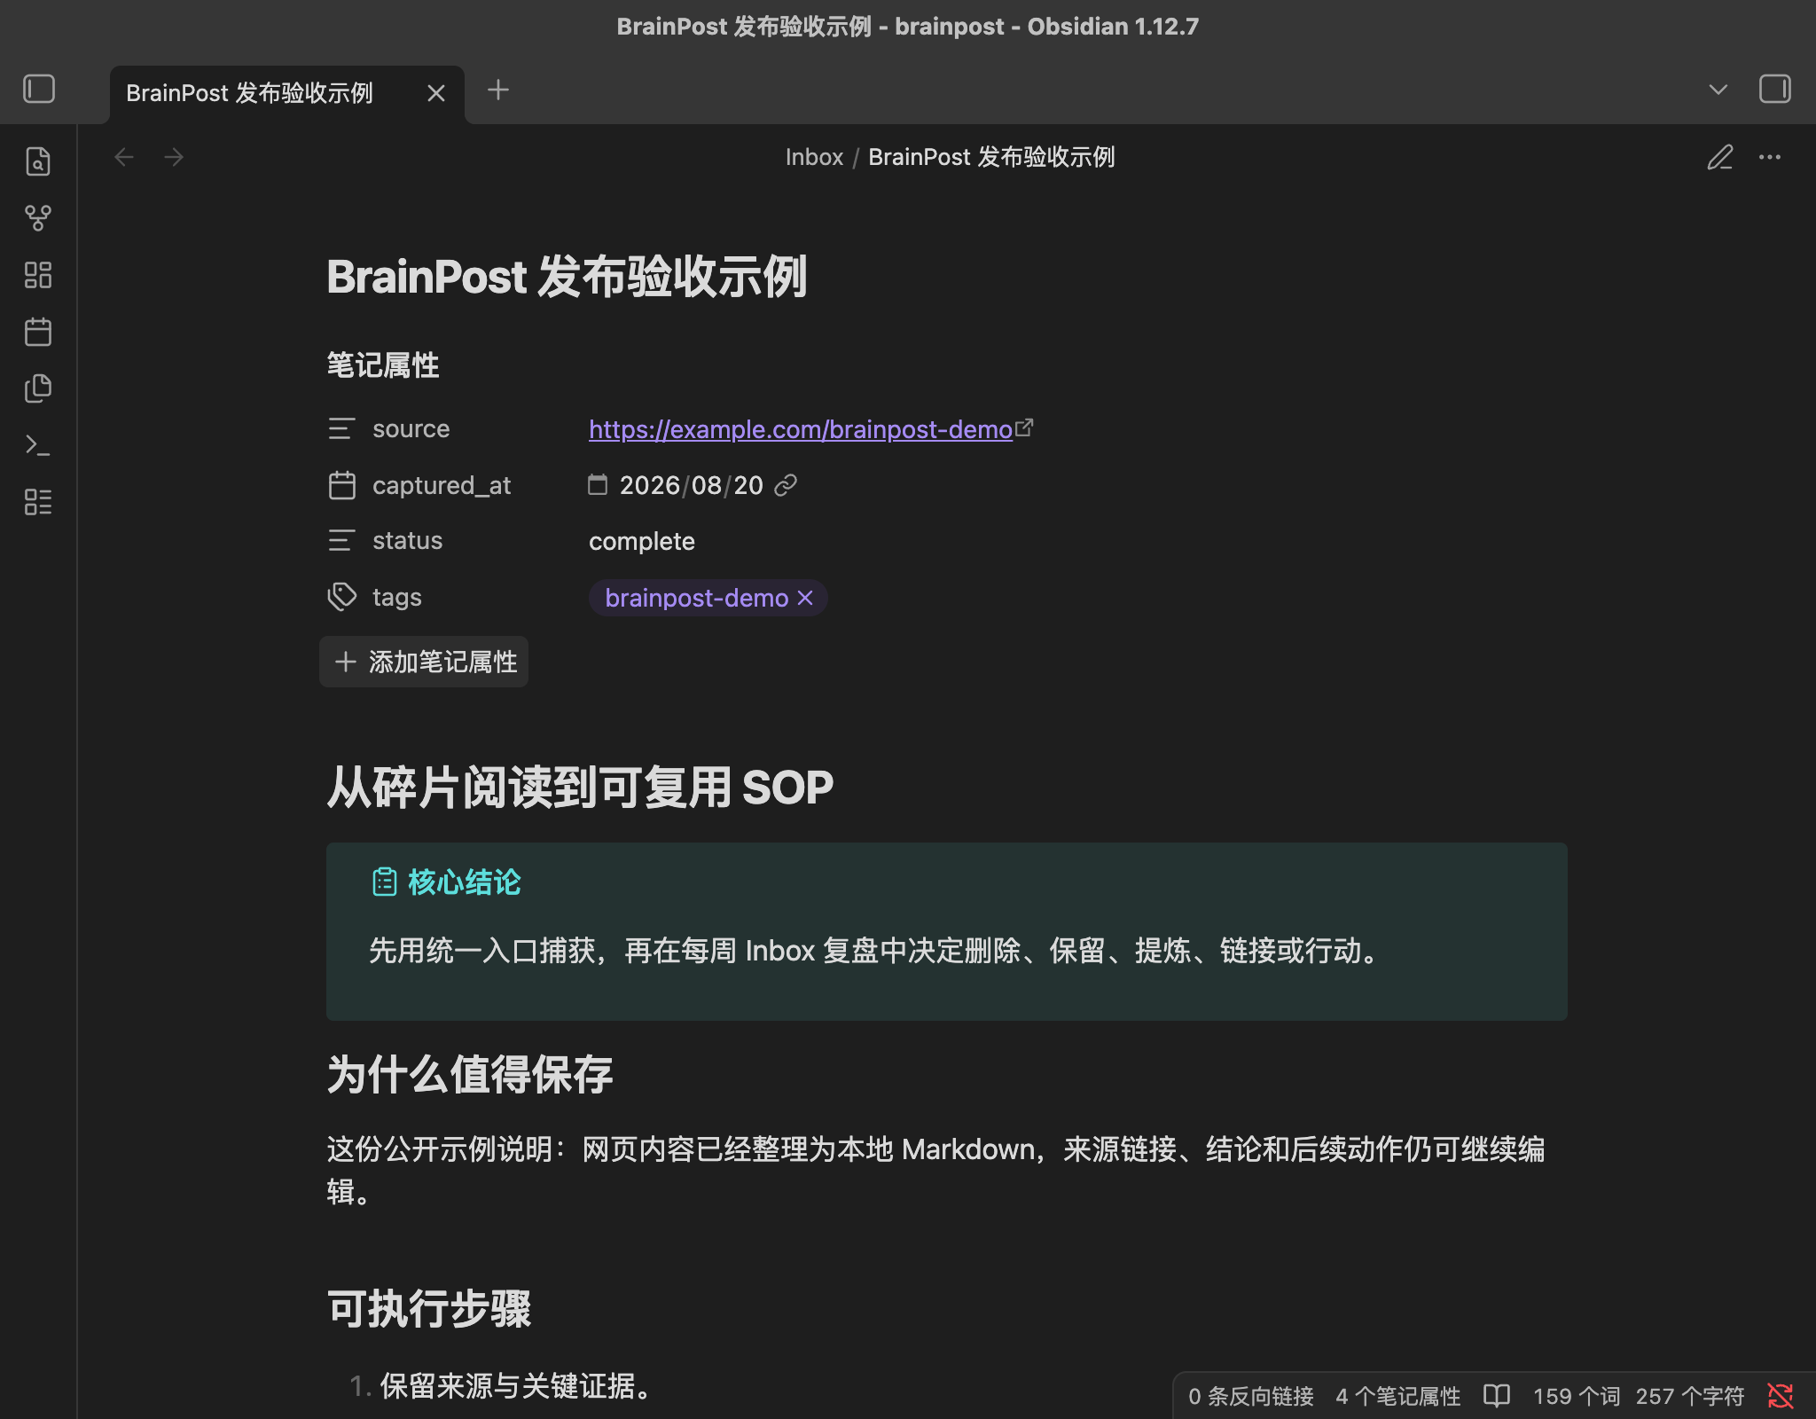
Task: Open the daily note link beside the date
Action: click(786, 485)
